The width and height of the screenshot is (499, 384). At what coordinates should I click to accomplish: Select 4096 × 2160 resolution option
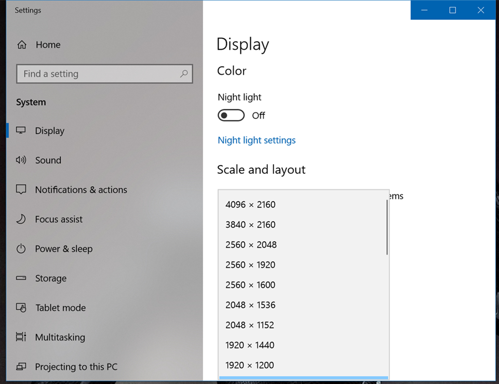[x=250, y=205]
